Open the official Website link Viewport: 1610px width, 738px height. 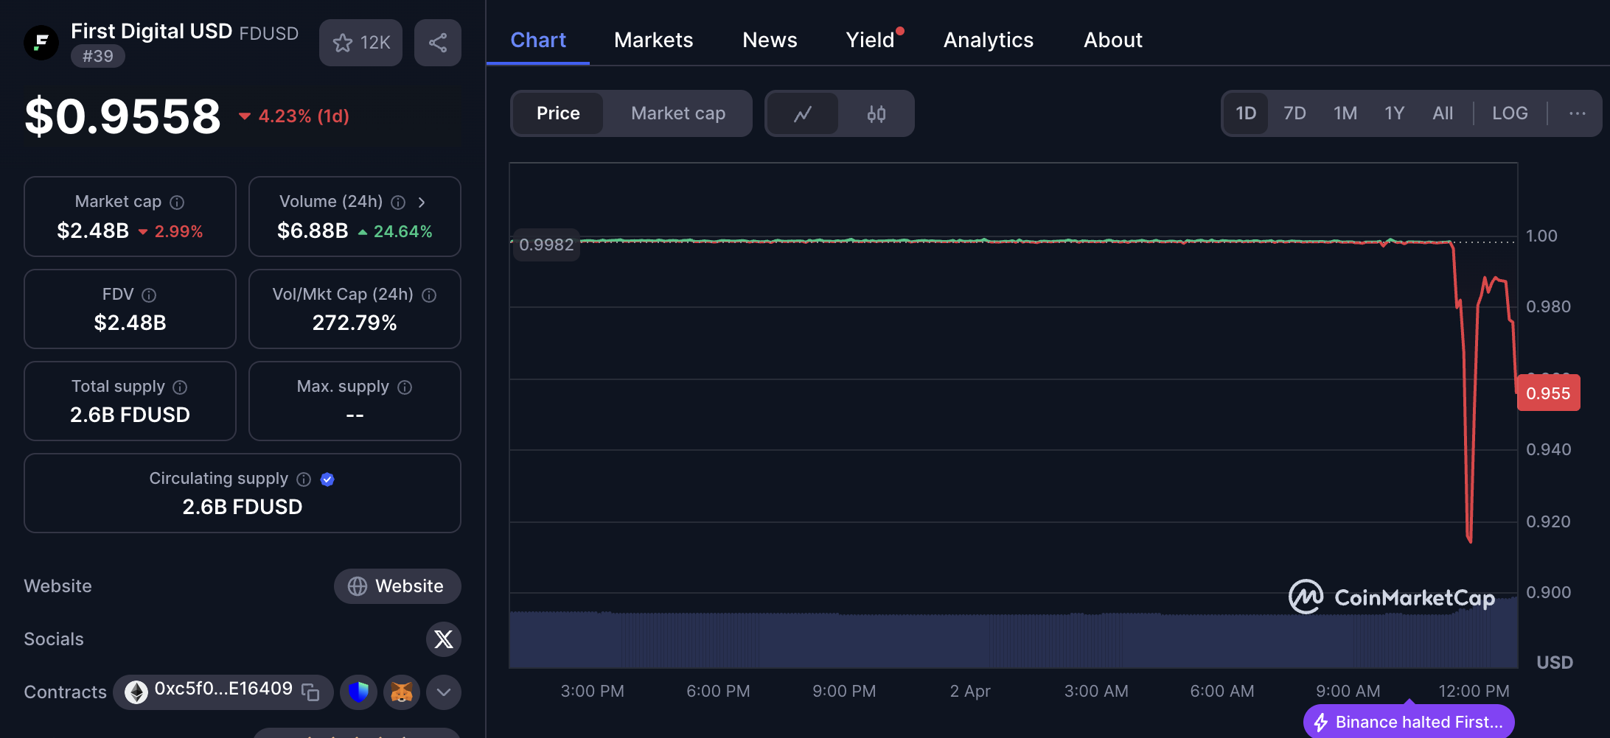tap(397, 586)
